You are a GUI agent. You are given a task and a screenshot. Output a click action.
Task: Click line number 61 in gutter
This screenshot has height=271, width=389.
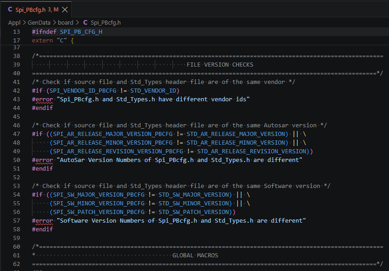pyautogui.click(x=16, y=255)
